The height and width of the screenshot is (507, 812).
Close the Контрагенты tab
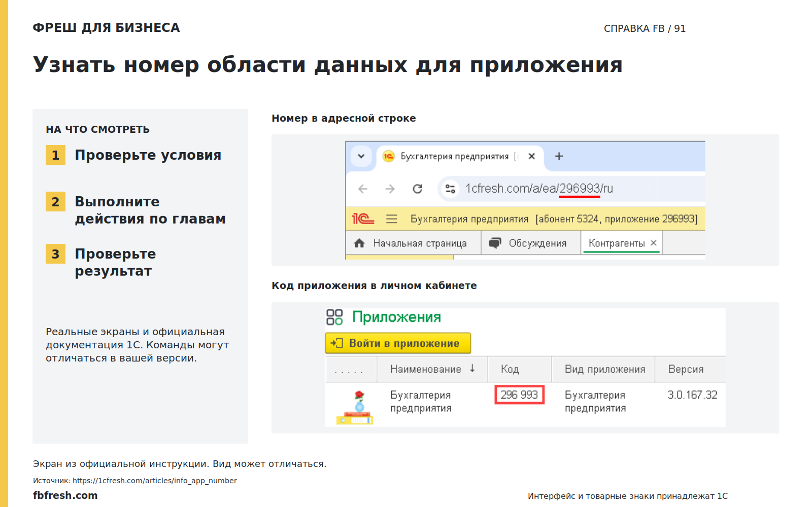[654, 243]
